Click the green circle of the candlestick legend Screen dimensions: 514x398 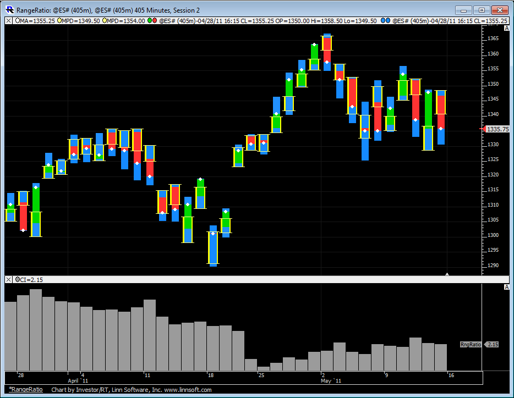[150, 21]
